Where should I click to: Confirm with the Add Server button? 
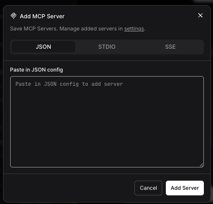pyautogui.click(x=185, y=188)
